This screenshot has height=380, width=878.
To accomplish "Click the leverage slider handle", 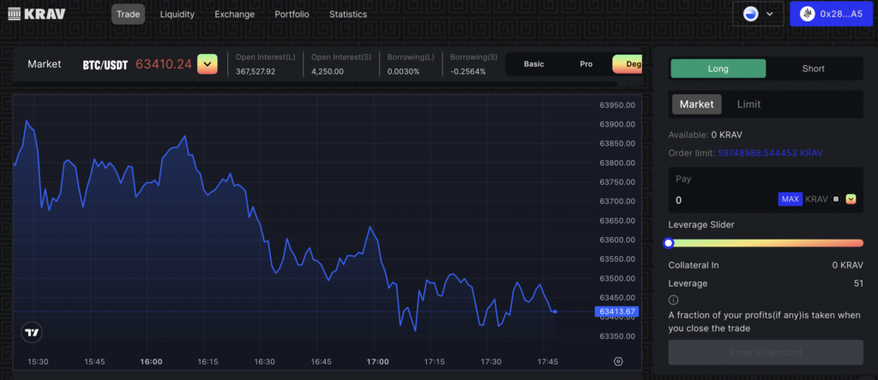I will coord(668,243).
